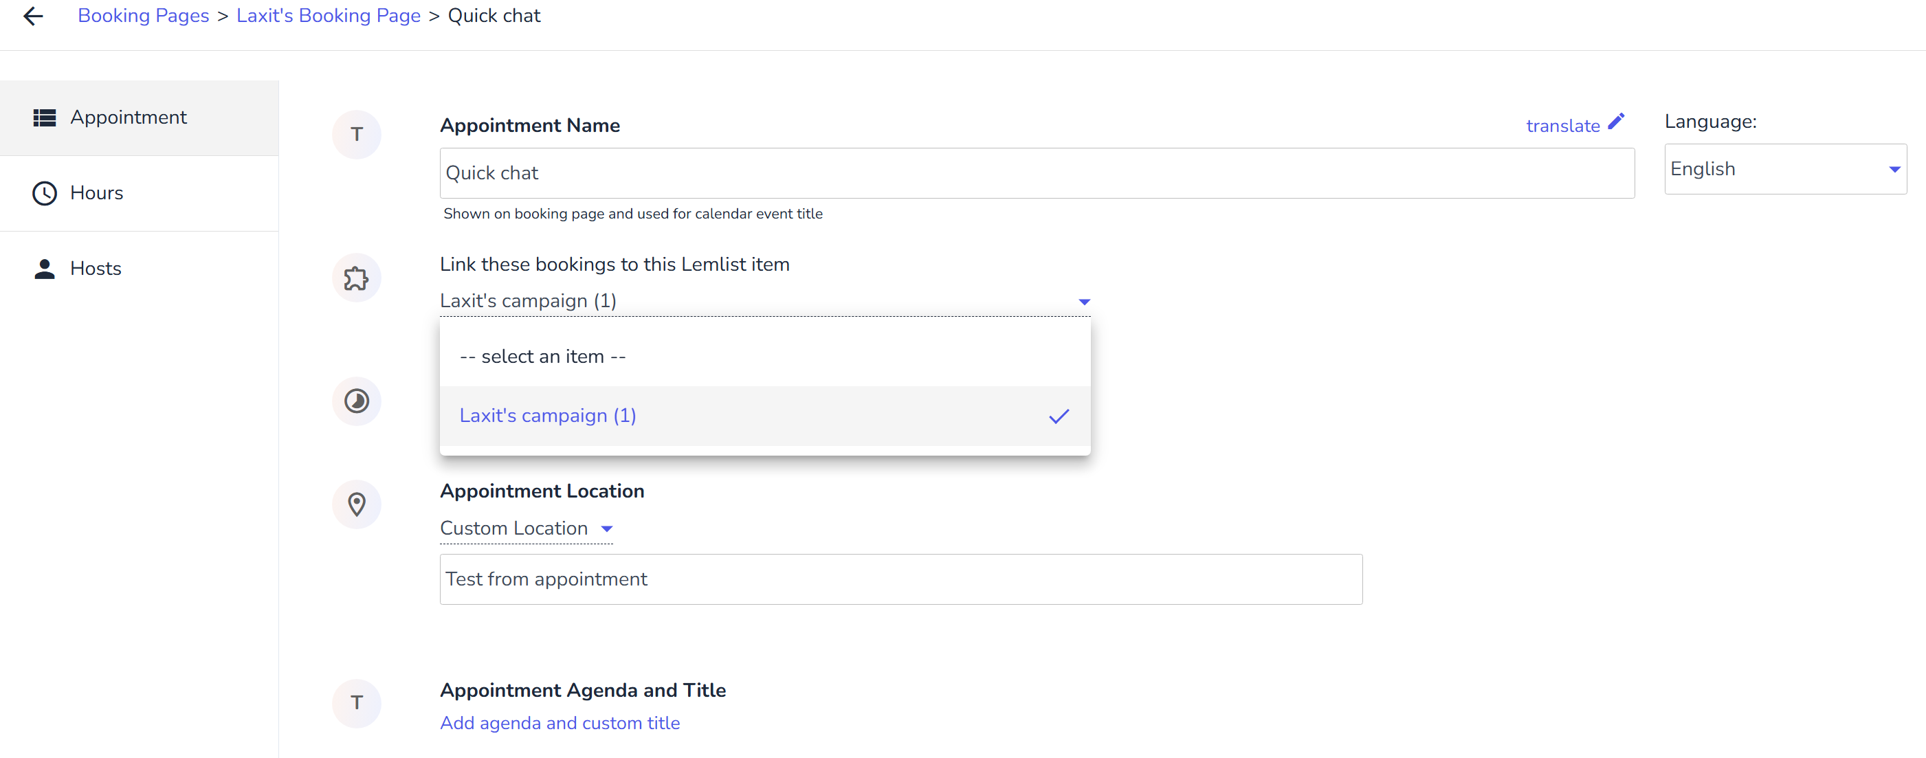This screenshot has height=758, width=1926.
Task: Choose '-- select an item --' option
Action: tap(765, 357)
